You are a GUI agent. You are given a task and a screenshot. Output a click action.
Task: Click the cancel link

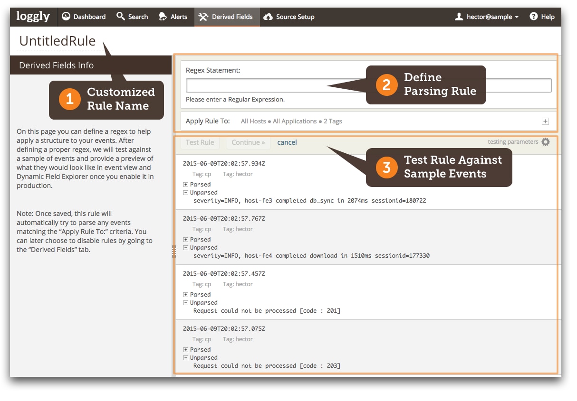(x=287, y=142)
